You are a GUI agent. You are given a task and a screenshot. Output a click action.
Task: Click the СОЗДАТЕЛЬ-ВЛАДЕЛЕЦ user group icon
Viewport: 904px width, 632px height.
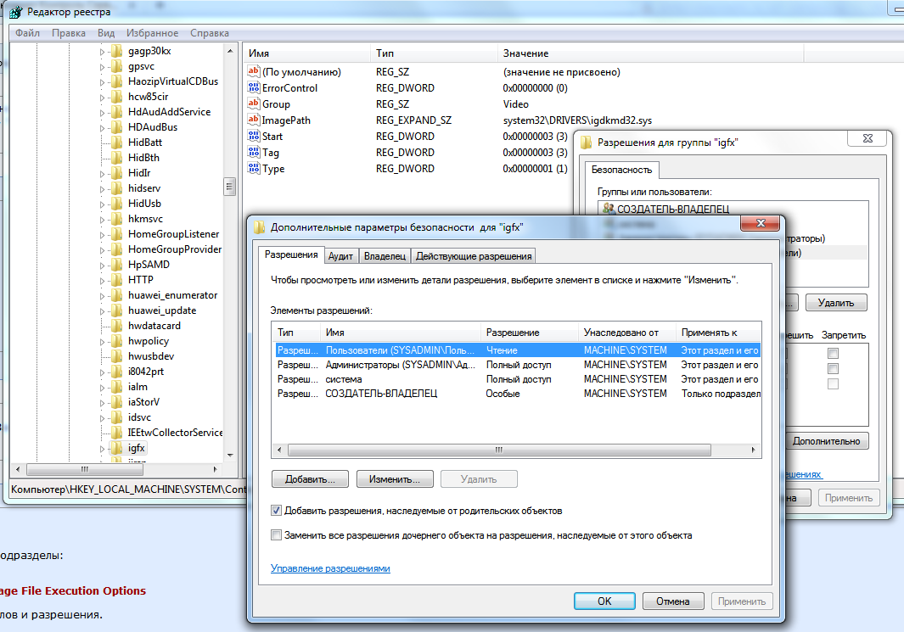pyautogui.click(x=609, y=209)
